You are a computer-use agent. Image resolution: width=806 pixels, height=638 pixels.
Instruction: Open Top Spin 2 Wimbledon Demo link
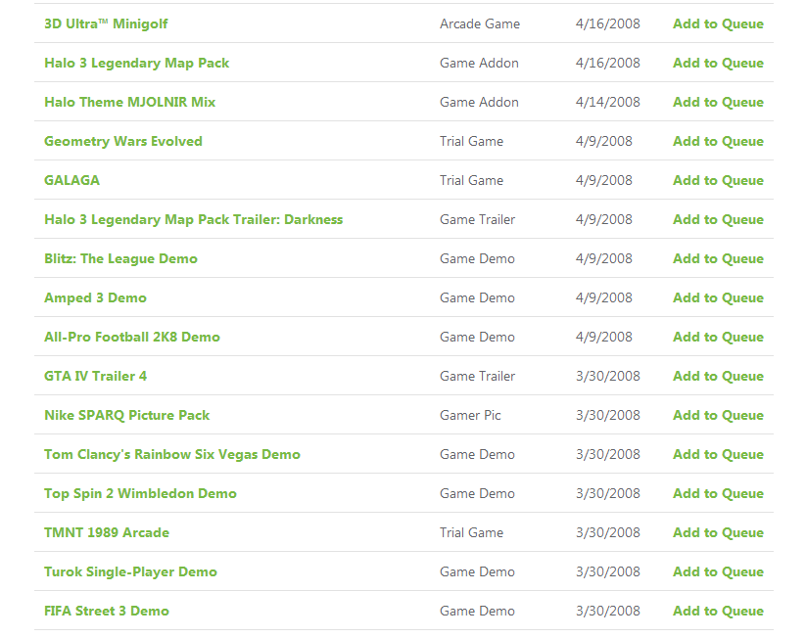(140, 493)
